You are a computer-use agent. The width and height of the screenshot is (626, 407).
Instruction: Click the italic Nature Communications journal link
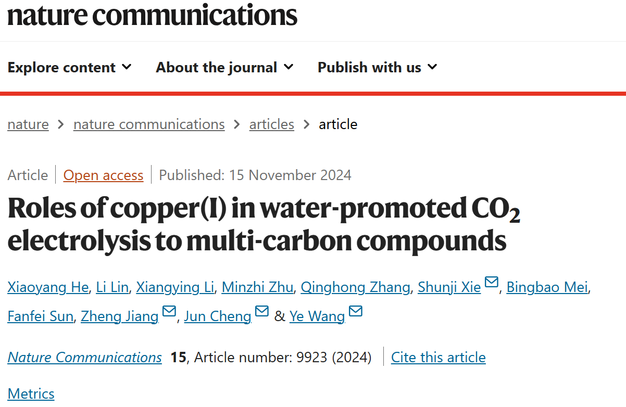(x=85, y=358)
